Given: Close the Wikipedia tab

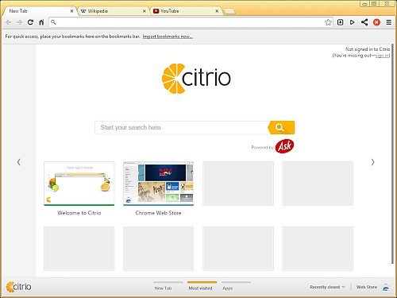Looking at the screenshot, I should point(145,11).
